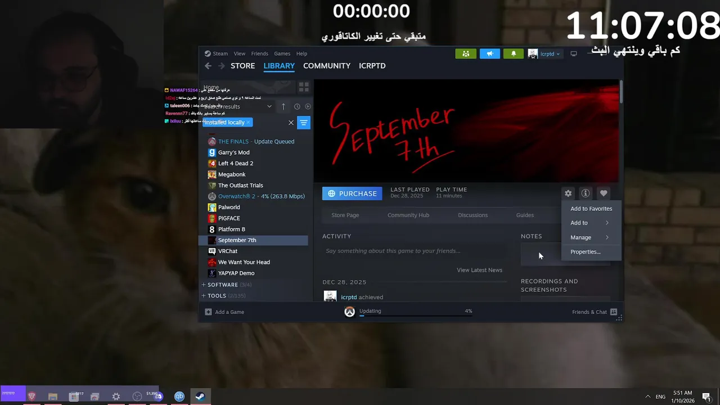This screenshot has width=720, height=405.
Task: Click the PURCHASE button
Action: (352, 193)
